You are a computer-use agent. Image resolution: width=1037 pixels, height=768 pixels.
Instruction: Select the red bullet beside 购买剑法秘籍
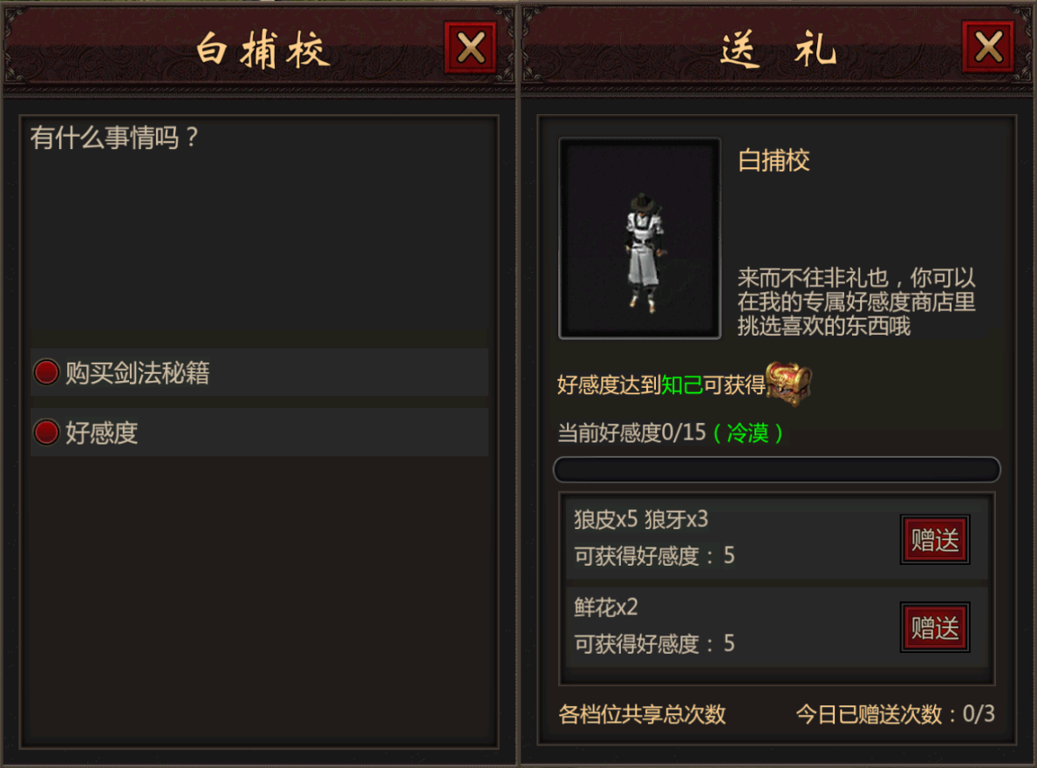coord(46,372)
